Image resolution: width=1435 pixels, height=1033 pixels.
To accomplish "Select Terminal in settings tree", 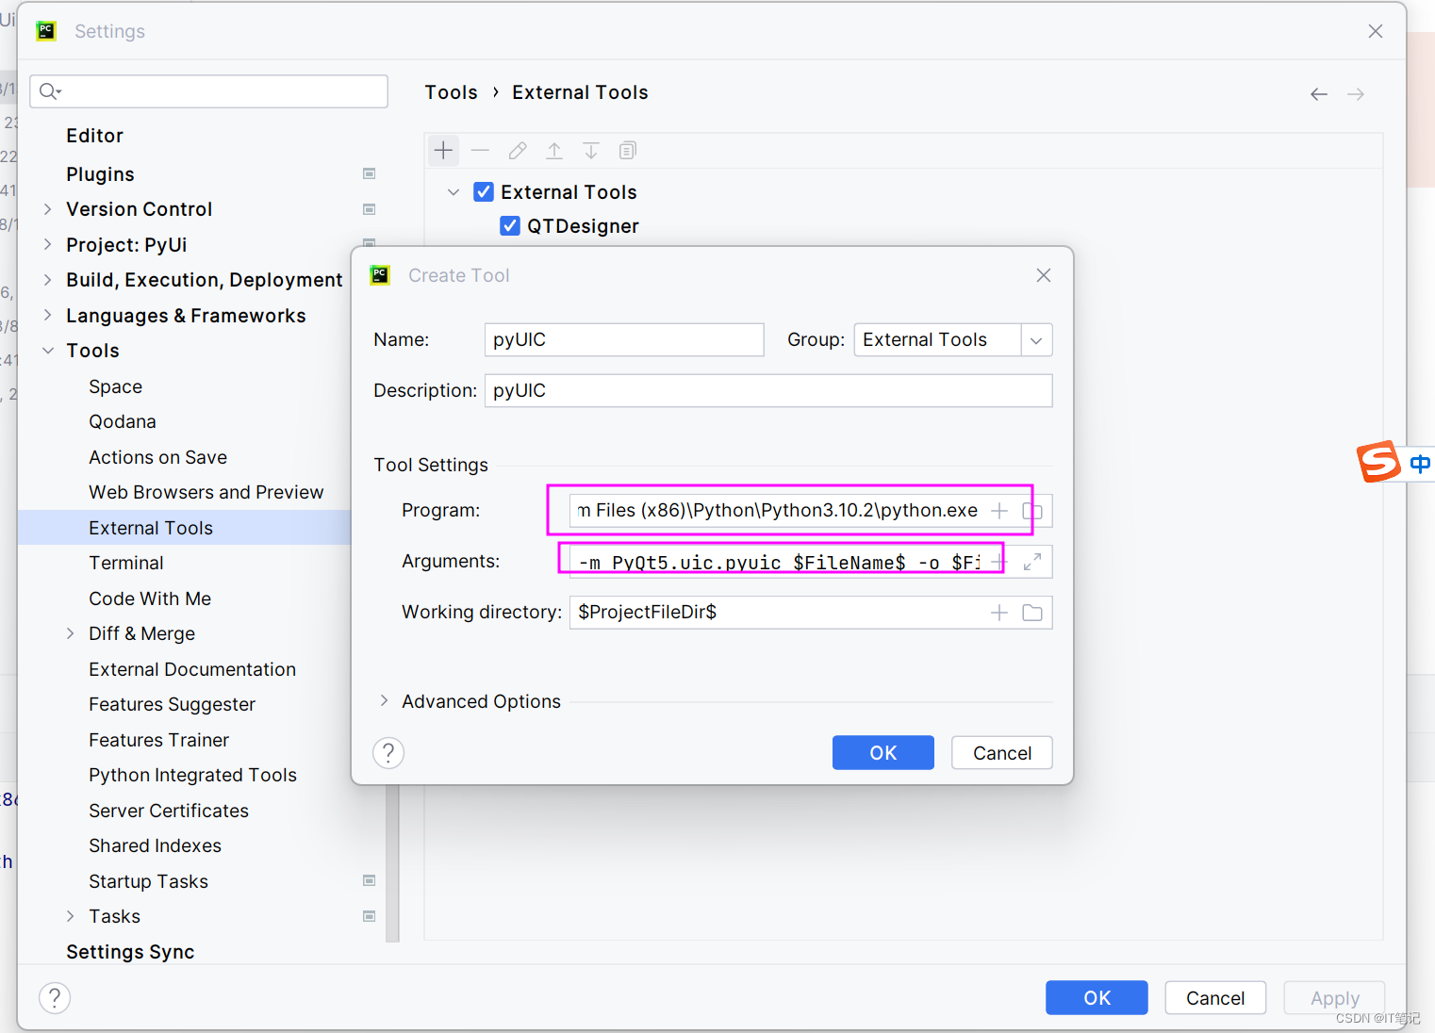I will [x=126, y=563].
